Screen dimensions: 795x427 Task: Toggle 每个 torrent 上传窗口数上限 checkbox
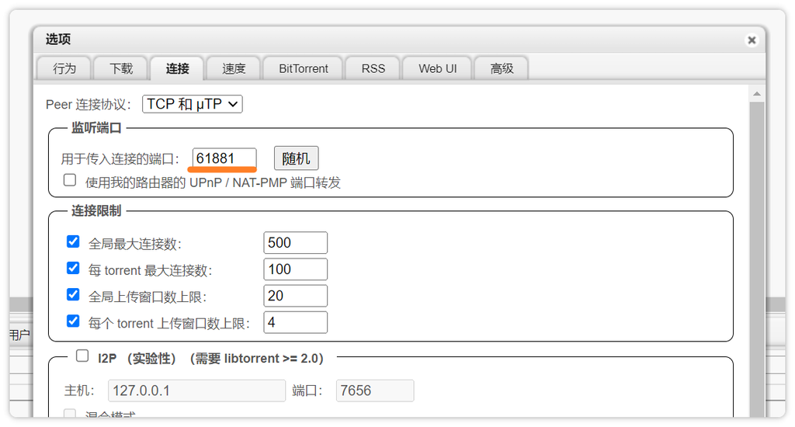(x=73, y=321)
